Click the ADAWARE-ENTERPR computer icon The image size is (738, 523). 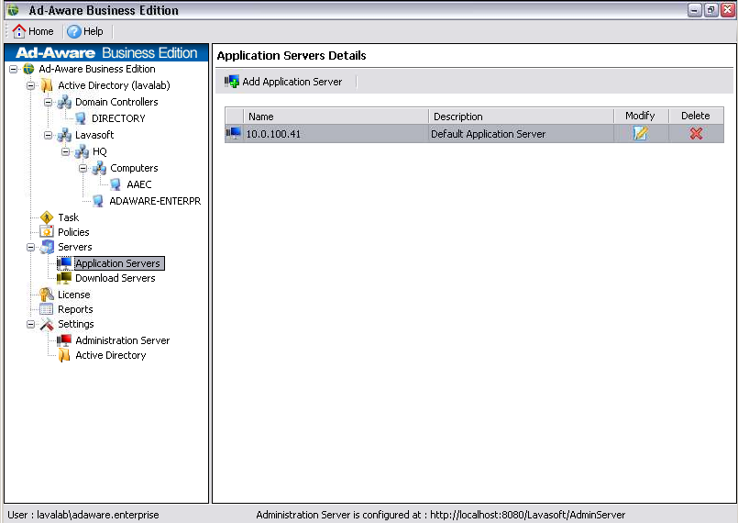tap(98, 201)
